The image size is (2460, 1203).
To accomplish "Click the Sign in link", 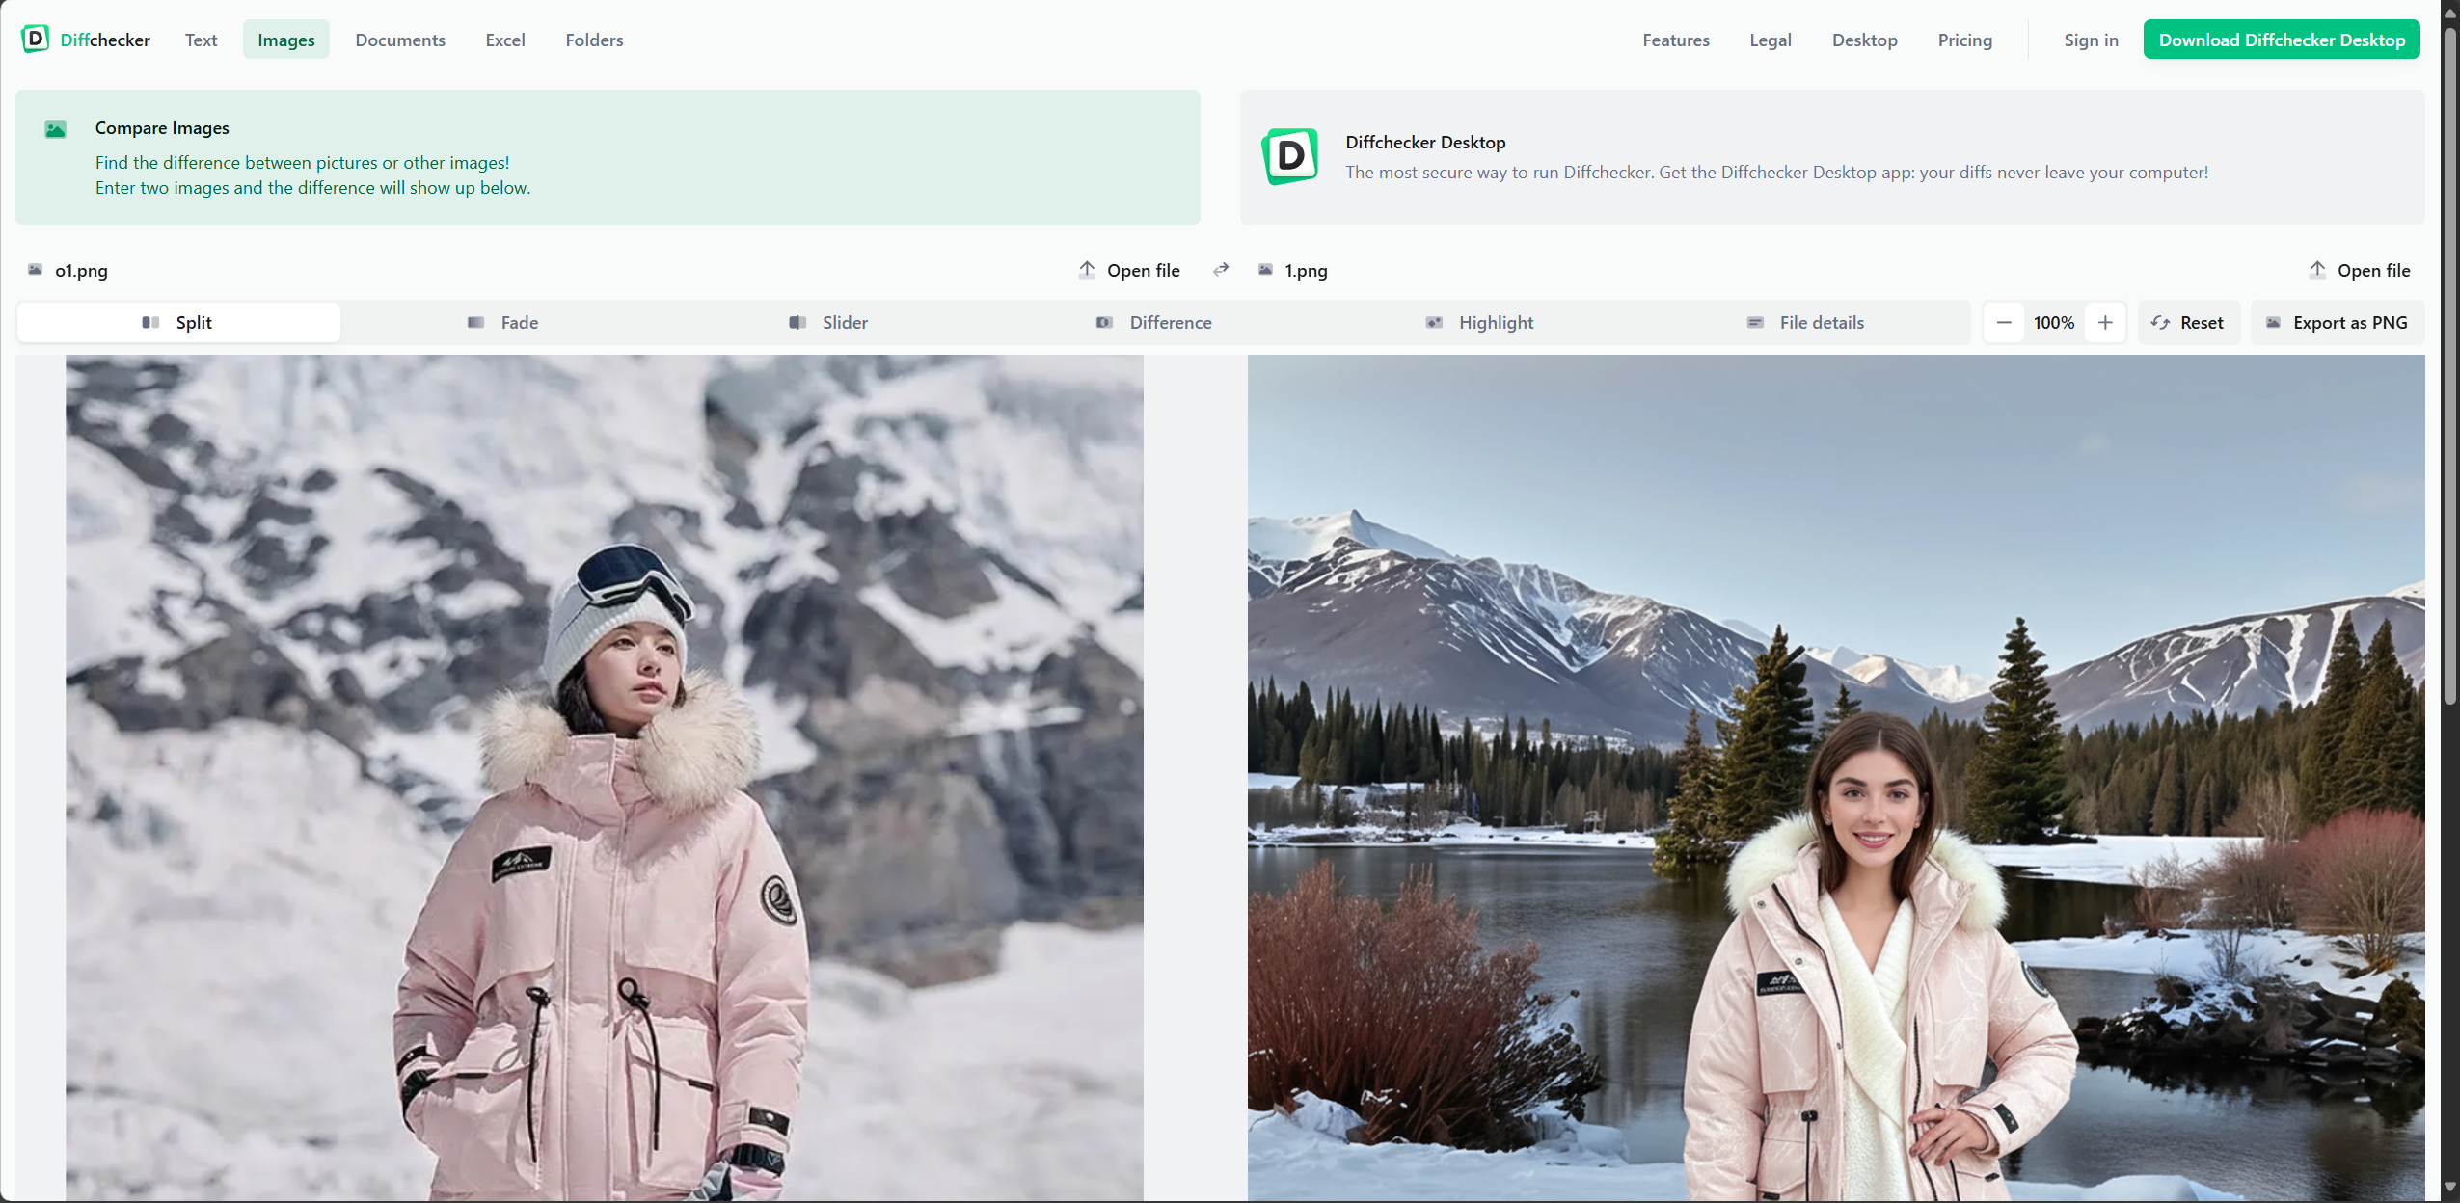I will coord(2090,40).
